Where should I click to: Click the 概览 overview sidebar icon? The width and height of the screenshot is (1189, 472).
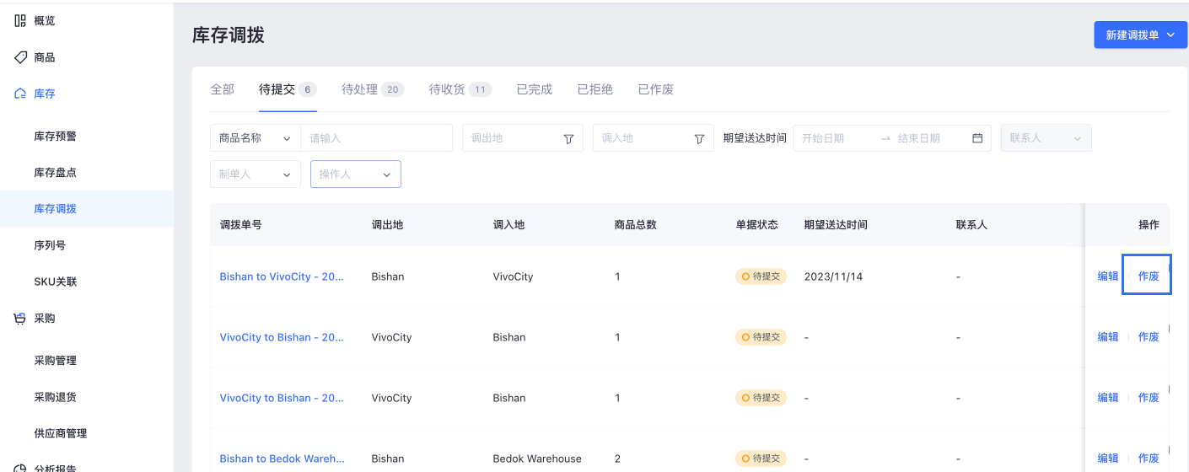20,21
